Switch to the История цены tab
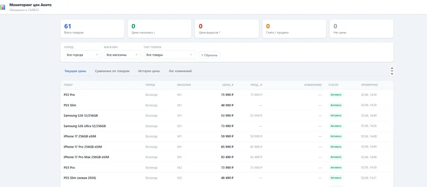427x187 pixels. pyautogui.click(x=149, y=71)
